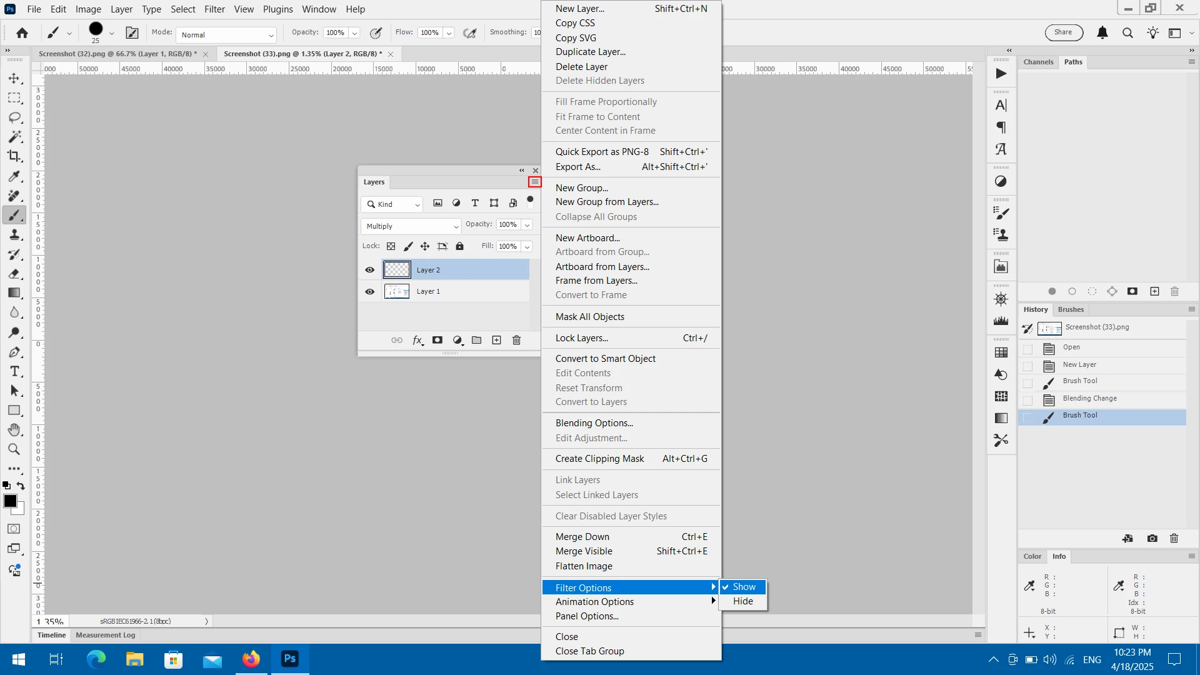
Task: Click the lock all layer icon
Action: coord(459,246)
